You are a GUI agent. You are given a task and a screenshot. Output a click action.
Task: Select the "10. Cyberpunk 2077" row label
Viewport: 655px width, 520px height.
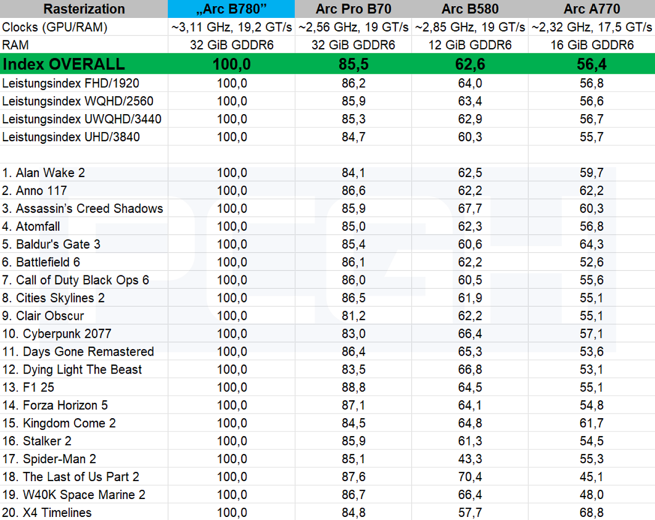[56, 334]
